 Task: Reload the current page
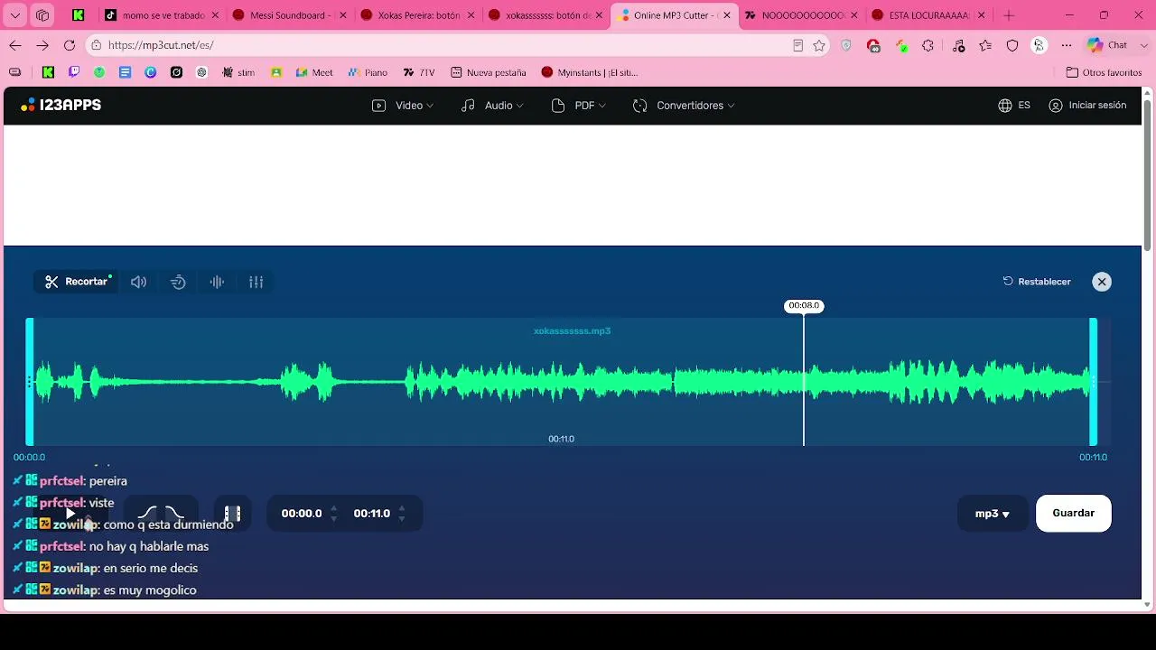point(70,45)
